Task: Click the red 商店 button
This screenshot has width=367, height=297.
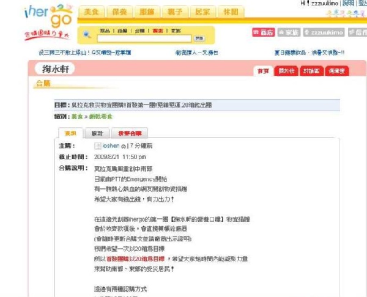Action: 263,32
